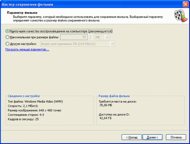This screenshot has width=190, height=144.
Task: Click the 35,86 МБ required space value
Action: coord(106,105)
